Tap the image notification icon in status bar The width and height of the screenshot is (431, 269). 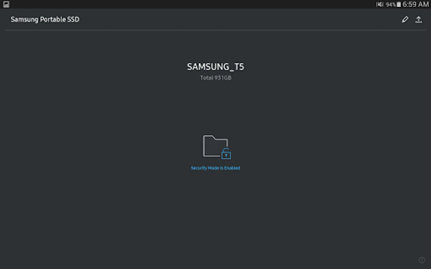pyautogui.click(x=6, y=4)
